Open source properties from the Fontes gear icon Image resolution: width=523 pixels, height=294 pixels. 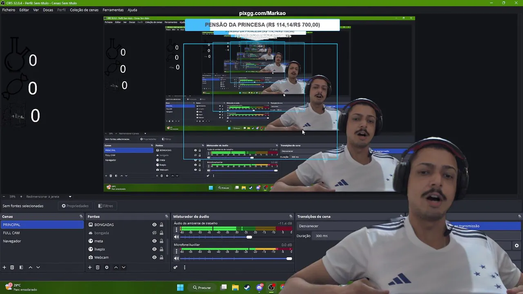(x=107, y=267)
